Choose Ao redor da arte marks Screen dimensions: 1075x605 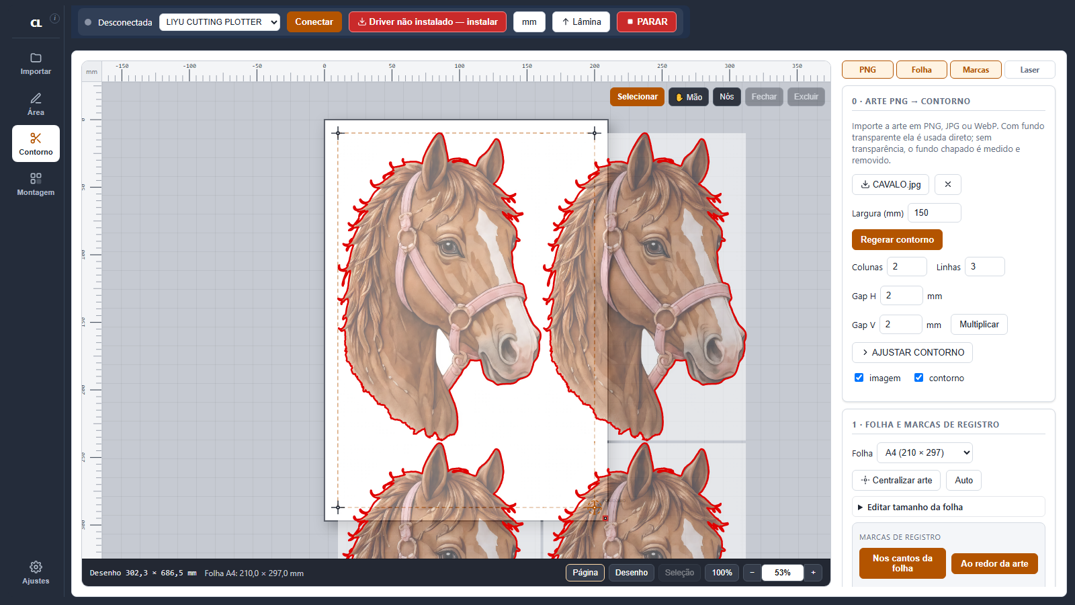coord(994,563)
